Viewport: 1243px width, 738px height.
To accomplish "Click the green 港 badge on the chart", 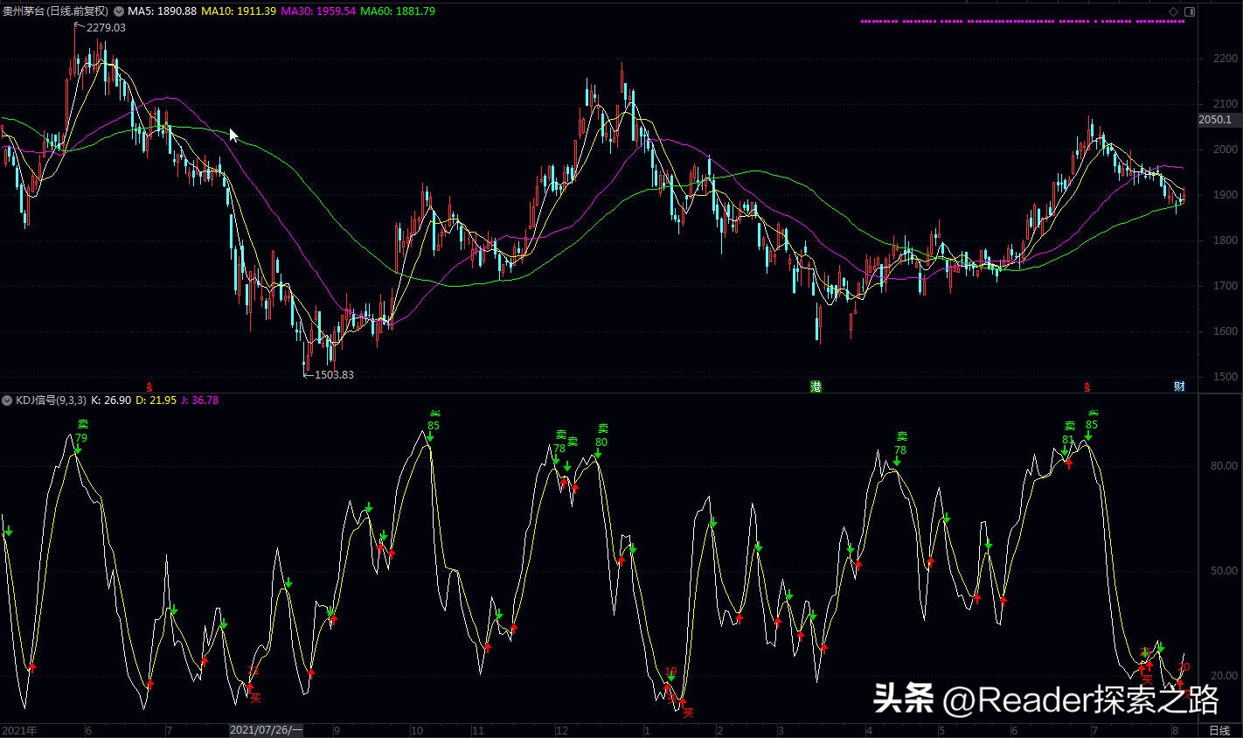I will tap(815, 385).
